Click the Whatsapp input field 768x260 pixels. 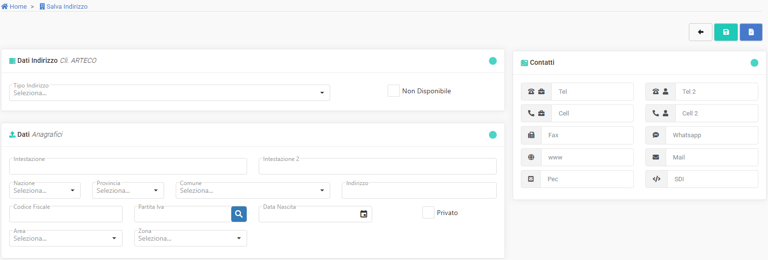712,135
